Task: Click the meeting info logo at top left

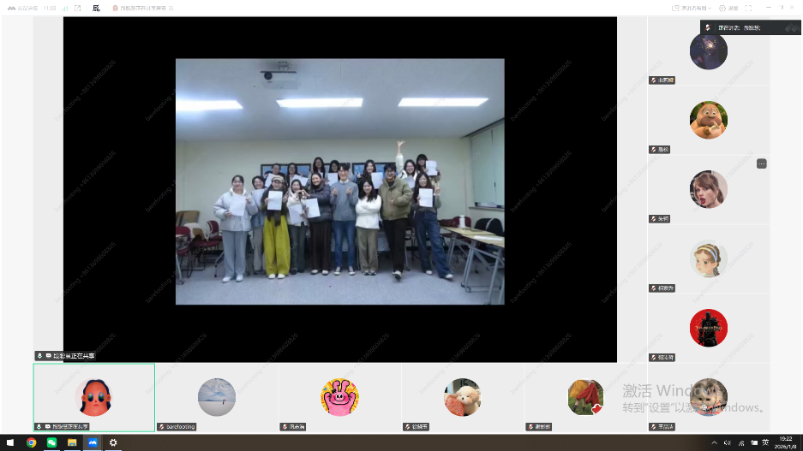Action: pos(11,8)
